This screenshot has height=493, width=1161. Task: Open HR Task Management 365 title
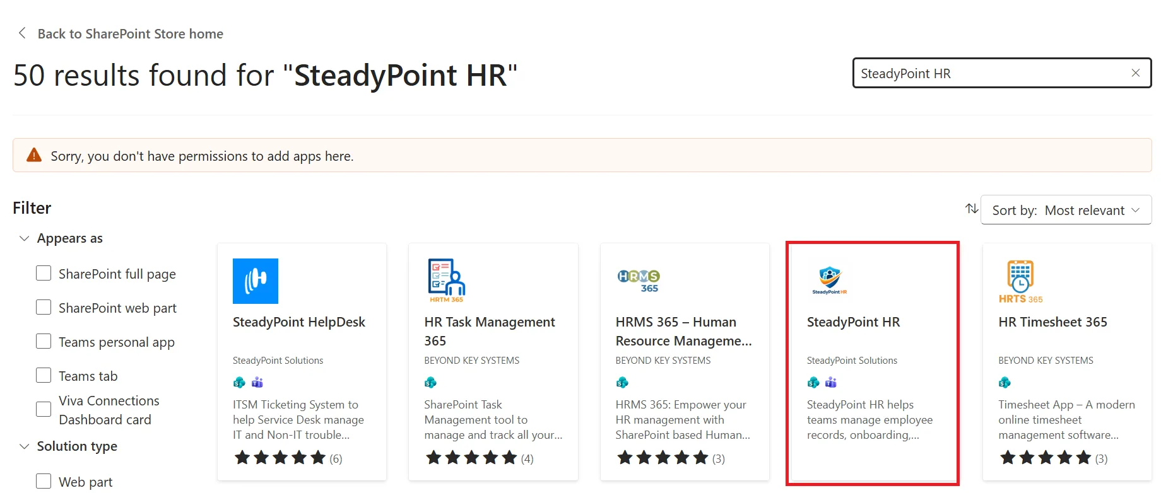click(x=490, y=332)
